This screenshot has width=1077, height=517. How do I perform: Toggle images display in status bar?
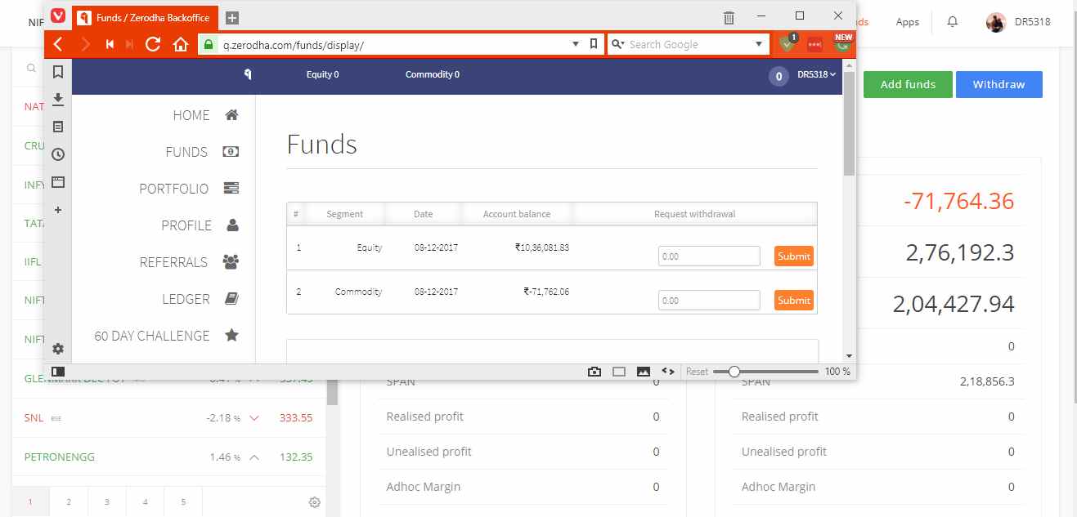click(x=644, y=372)
